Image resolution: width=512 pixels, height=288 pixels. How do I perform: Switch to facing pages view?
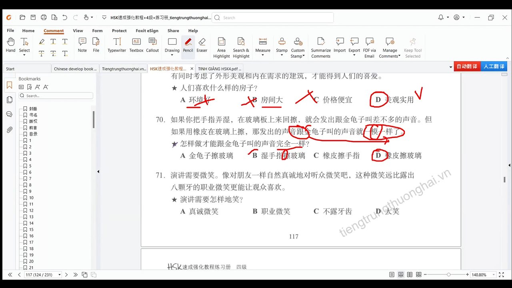click(410, 275)
